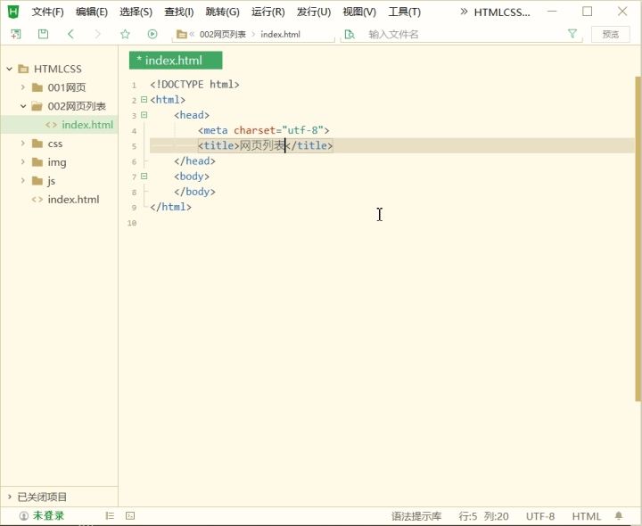Image resolution: width=642 pixels, height=526 pixels.
Task: Open the 工具(T) menu
Action: (x=405, y=12)
